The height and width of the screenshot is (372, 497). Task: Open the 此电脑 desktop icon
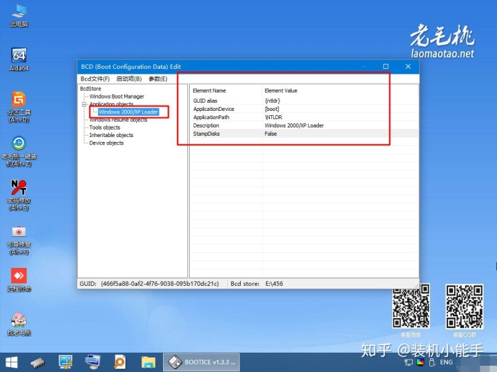coord(19,16)
